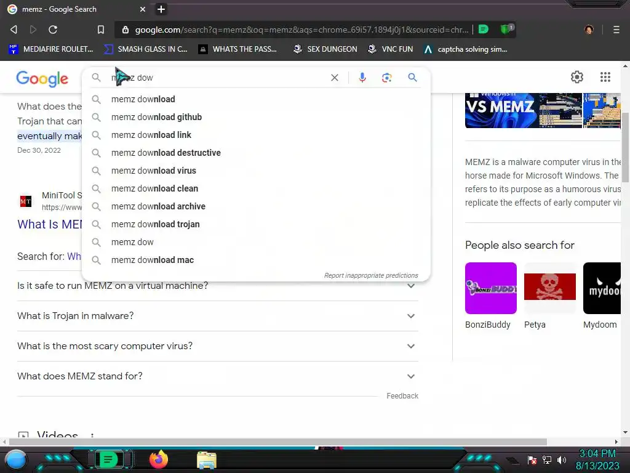Viewport: 630px width, 473px height.
Task: Bookmark this page with the bookmark icon
Action: 101,30
